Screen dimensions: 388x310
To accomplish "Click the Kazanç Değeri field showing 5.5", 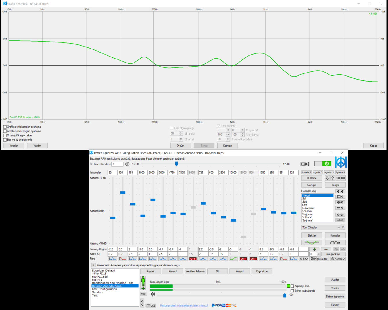I will [122, 249].
